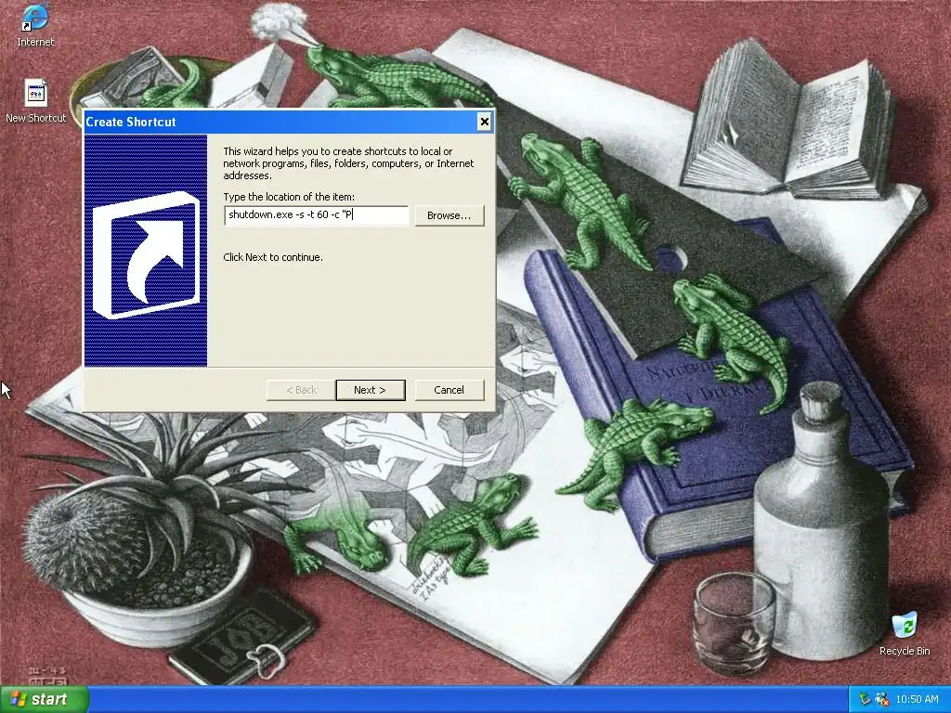
Task: Cancel the Create Shortcut wizard
Action: coord(449,390)
